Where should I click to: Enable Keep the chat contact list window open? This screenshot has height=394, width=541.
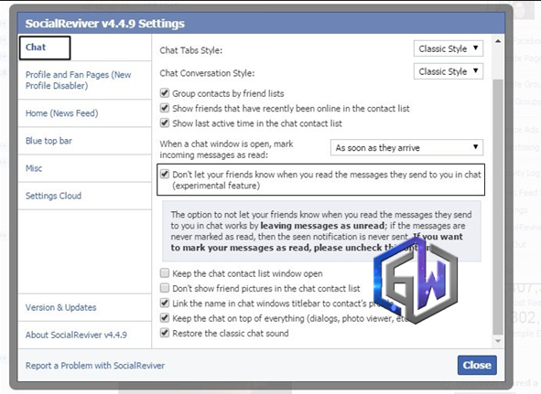(165, 273)
